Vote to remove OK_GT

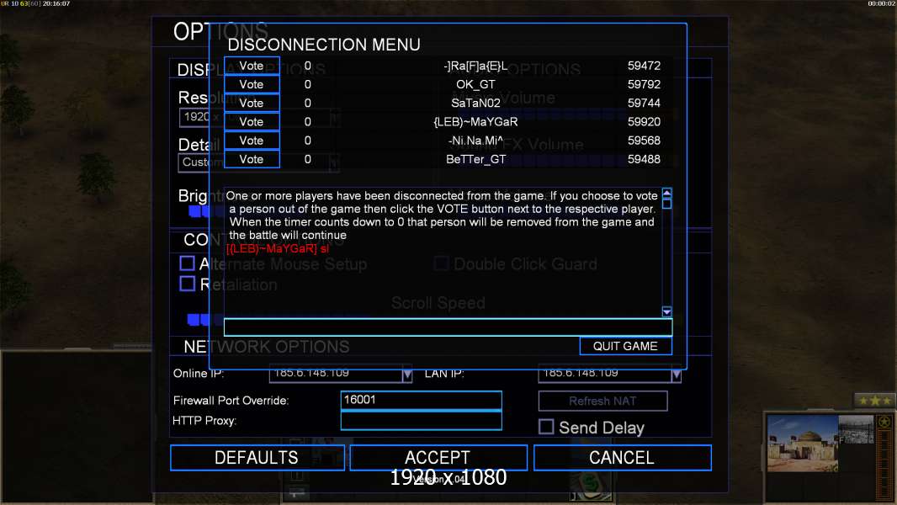pos(252,85)
